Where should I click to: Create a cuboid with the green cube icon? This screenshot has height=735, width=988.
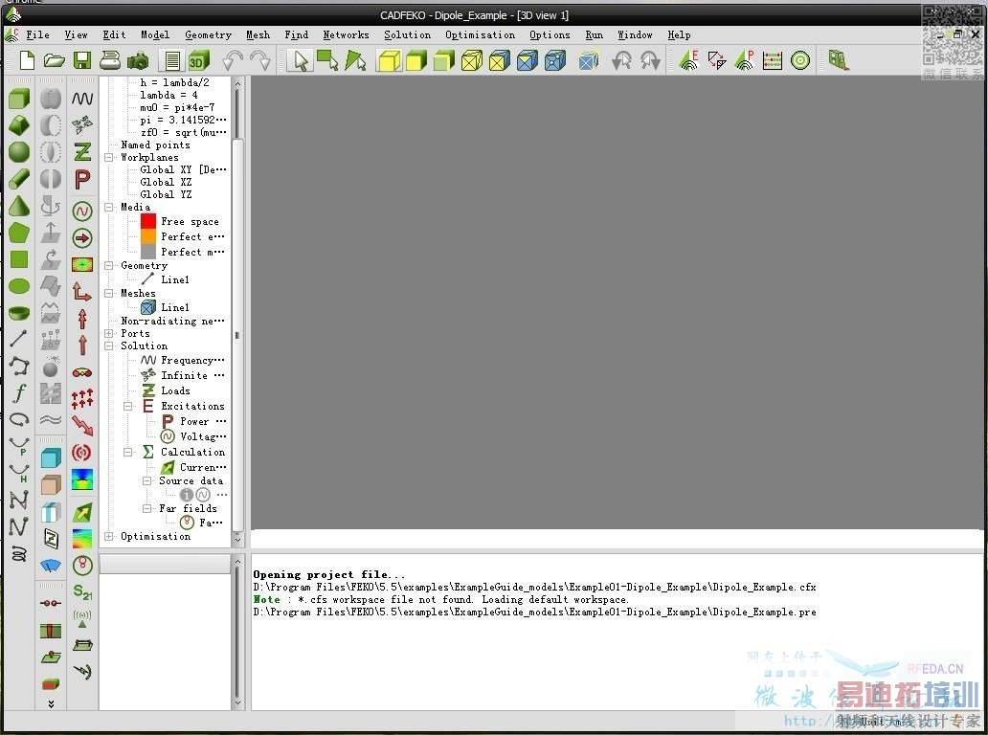[19, 99]
